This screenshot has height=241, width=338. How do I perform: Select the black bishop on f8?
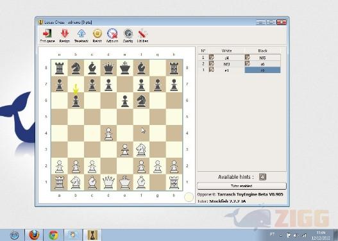coord(141,68)
